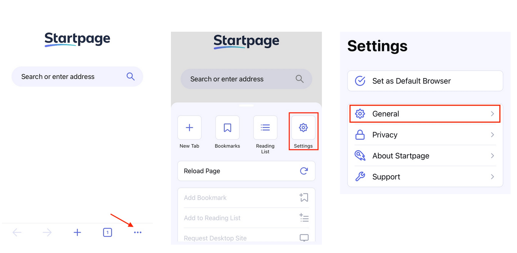The width and height of the screenshot is (517, 253).
Task: Open the Settings gear tile
Action: (303, 128)
